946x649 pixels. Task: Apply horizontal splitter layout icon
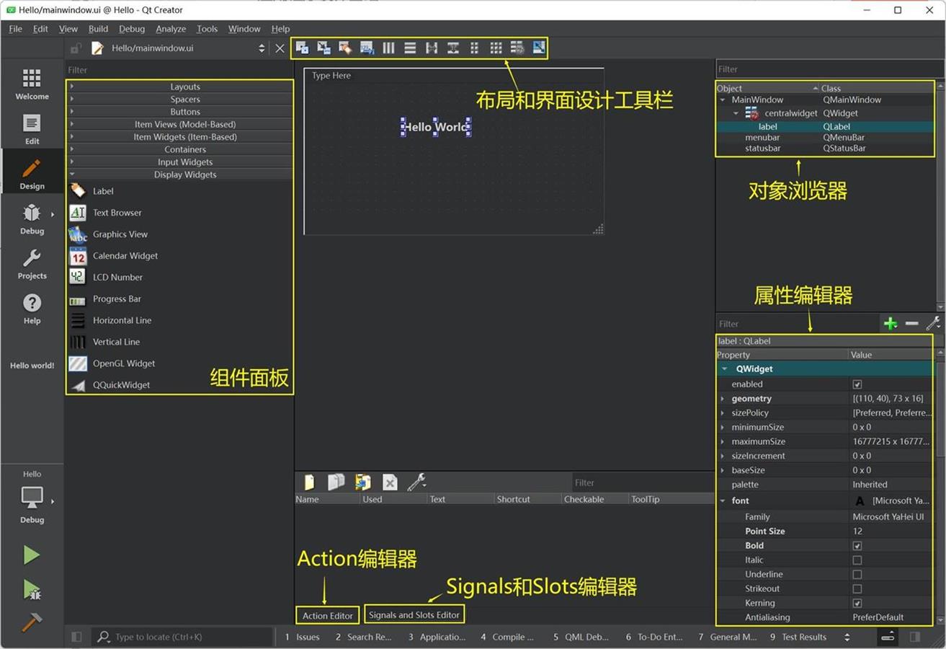point(432,48)
